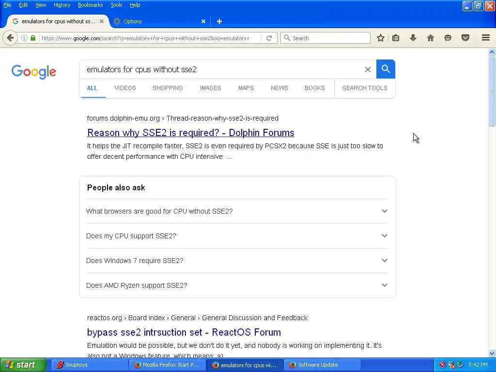Open a new tab with plus icon
The image size is (496, 372).
pyautogui.click(x=219, y=21)
